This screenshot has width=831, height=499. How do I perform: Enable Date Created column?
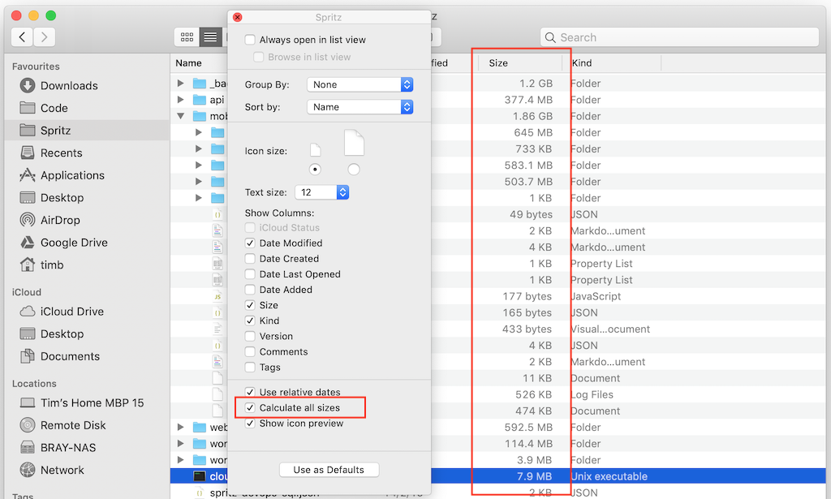[250, 259]
